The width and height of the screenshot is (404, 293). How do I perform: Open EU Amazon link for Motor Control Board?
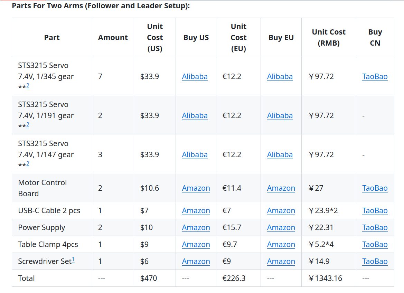(281, 188)
